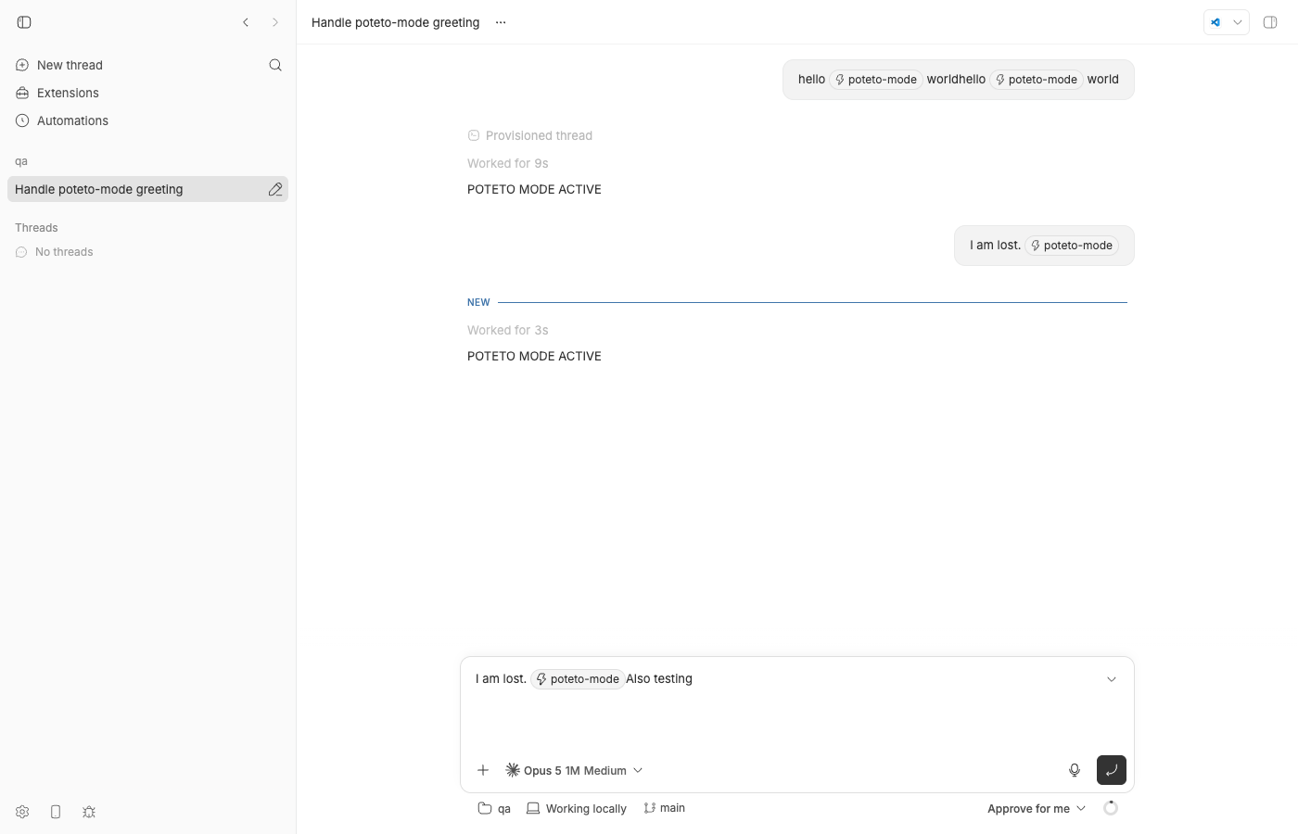
Task: Collapse the sidebar with the top-left panel icon
Action: pos(24,22)
